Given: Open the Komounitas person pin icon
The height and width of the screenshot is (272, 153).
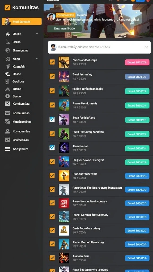Looking at the screenshot, I should pyautogui.click(x=7, y=131).
